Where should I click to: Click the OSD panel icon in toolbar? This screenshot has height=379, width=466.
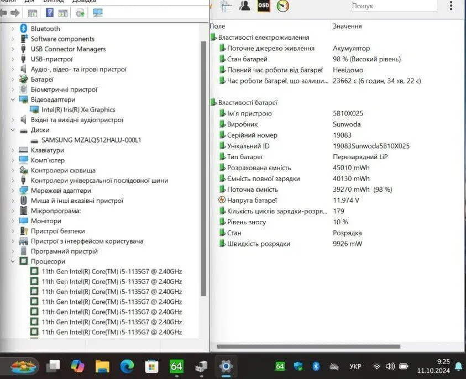click(x=264, y=6)
